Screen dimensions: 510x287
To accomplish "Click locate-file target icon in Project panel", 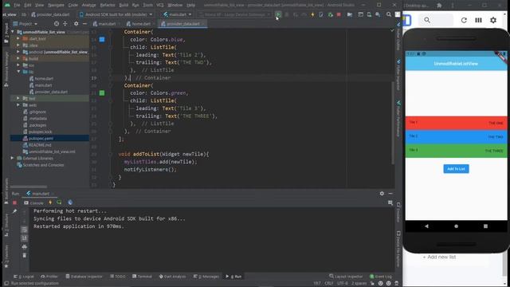I will click(57, 24).
